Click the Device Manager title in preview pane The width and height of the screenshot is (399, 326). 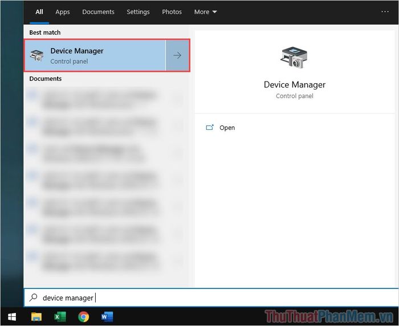click(x=294, y=84)
